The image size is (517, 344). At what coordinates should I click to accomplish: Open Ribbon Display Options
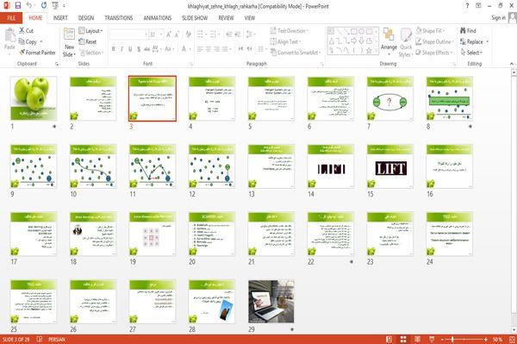(478, 6)
